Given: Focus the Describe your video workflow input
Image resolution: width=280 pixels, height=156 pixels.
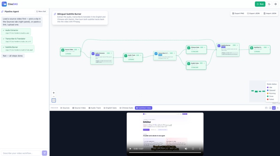Looking at the screenshot, I should (x=21, y=153).
